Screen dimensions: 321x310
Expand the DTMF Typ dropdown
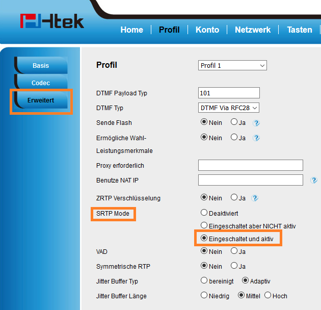tap(229, 108)
